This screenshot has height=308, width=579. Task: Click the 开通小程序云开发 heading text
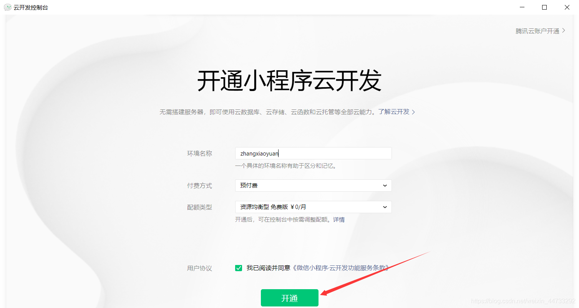coord(289,81)
